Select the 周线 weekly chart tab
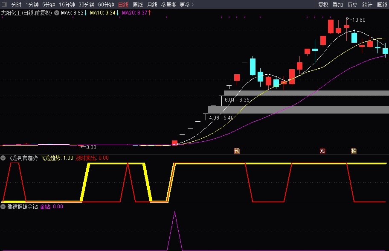This screenshot has width=389, height=251. coord(138,5)
